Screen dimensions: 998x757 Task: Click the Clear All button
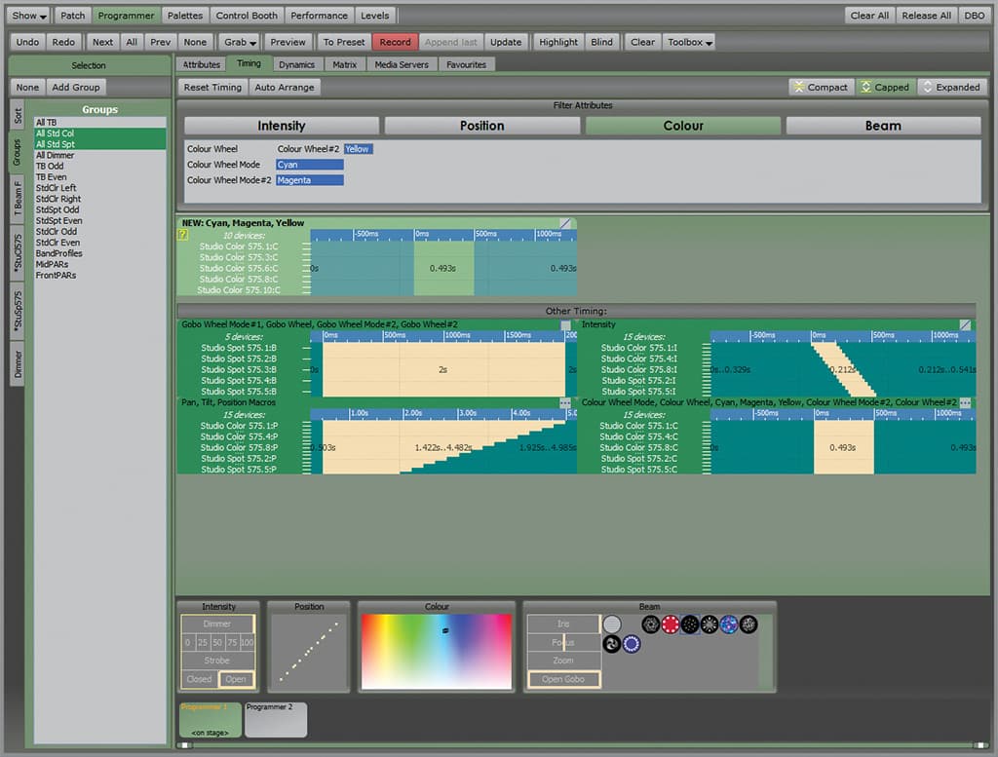[x=869, y=16]
